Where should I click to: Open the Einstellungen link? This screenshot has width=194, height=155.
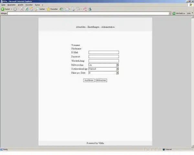tap(93, 27)
